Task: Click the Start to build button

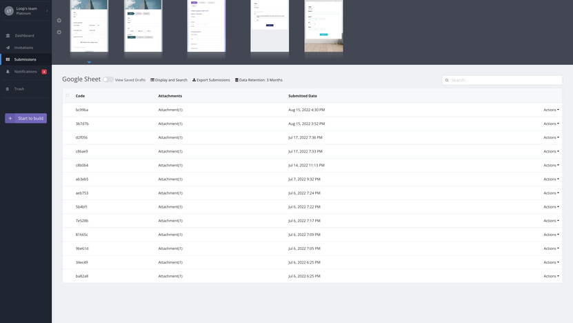Action: pos(26,118)
